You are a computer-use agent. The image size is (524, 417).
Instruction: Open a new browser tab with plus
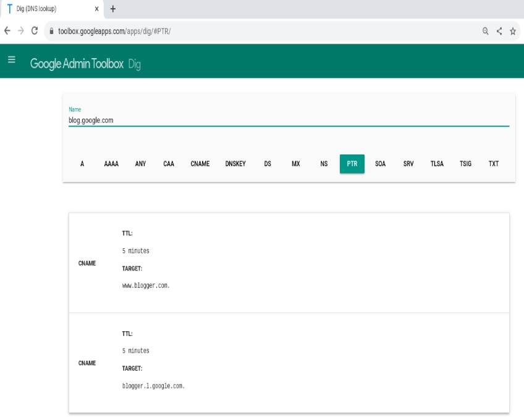113,9
